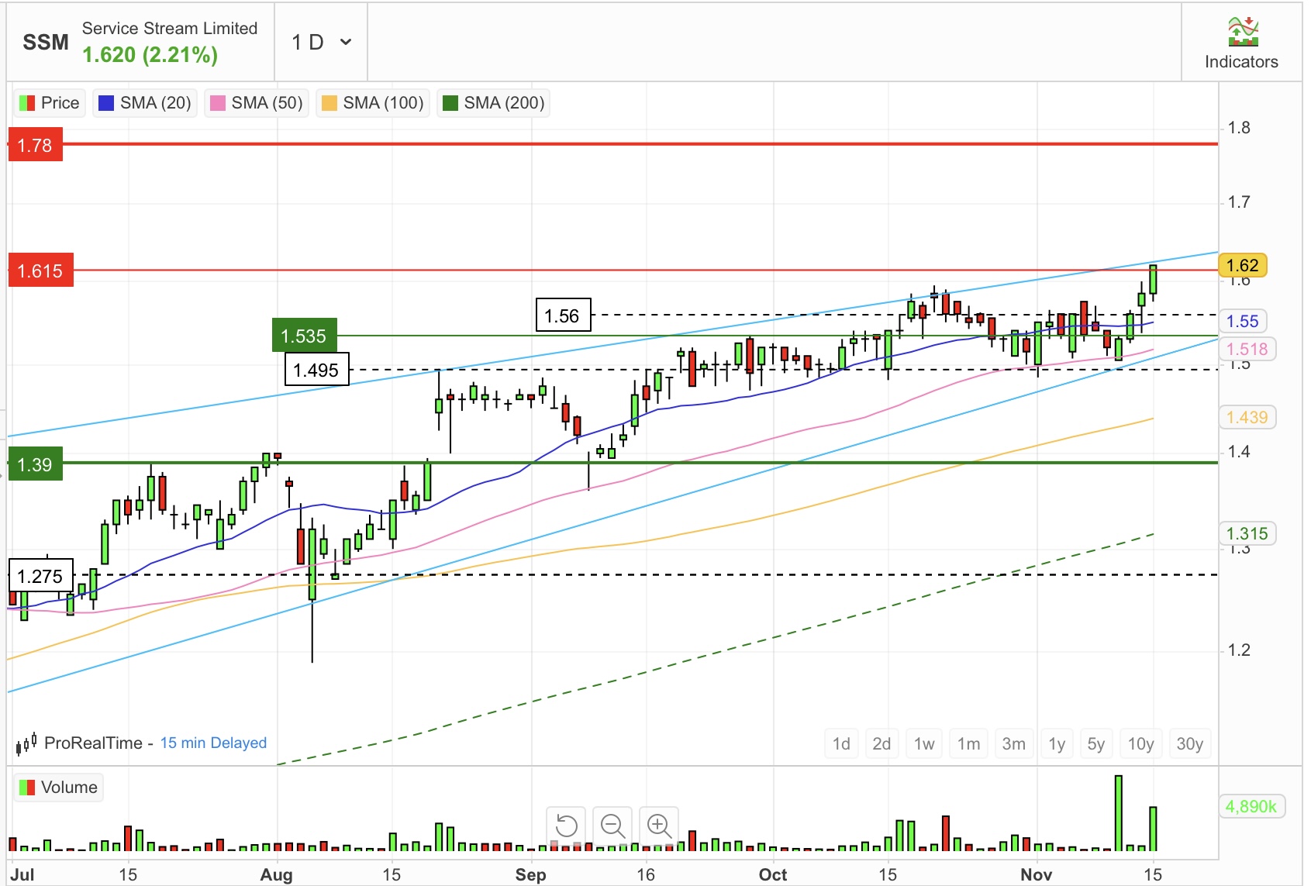Click the red 1.615 resistance level label
This screenshot has width=1311, height=886.
click(x=41, y=271)
